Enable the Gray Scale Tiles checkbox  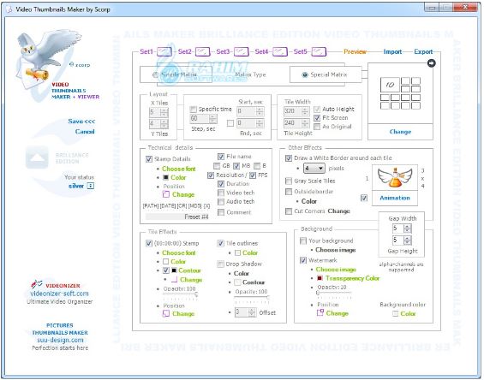pyautogui.click(x=289, y=181)
